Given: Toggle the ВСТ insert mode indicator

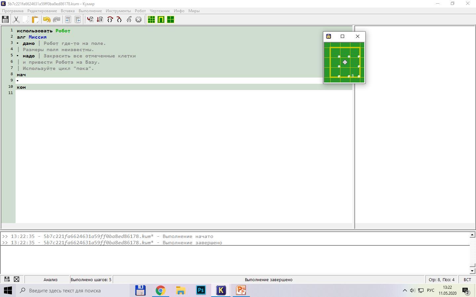Looking at the screenshot, I should point(467,280).
